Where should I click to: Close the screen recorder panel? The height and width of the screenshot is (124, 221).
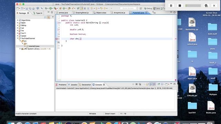(x=214, y=6)
